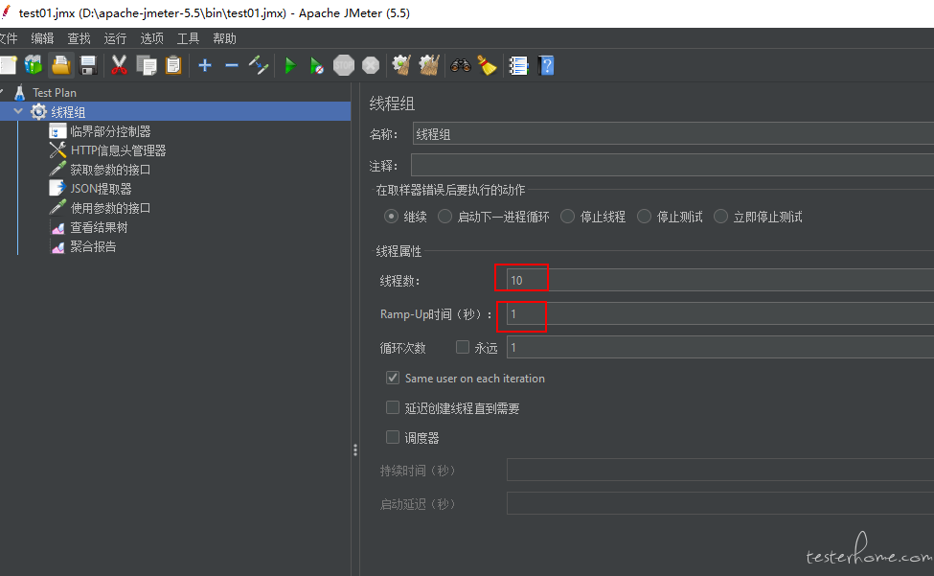This screenshot has width=934, height=576.
Task: Click the Clear results icon
Action: (x=401, y=65)
